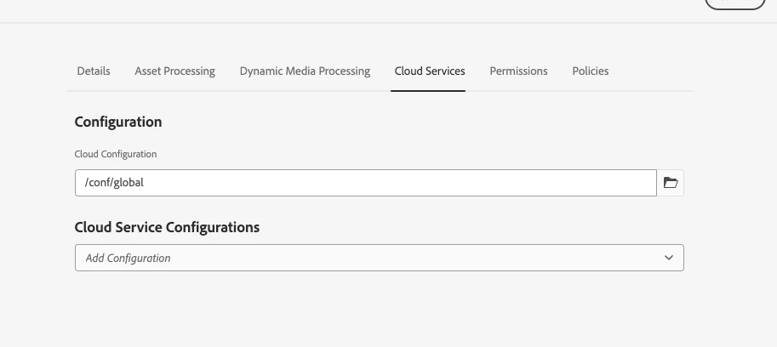Image resolution: width=777 pixels, height=347 pixels.
Task: Focus the empty area of Cloud Configuration field
Action: (426, 183)
